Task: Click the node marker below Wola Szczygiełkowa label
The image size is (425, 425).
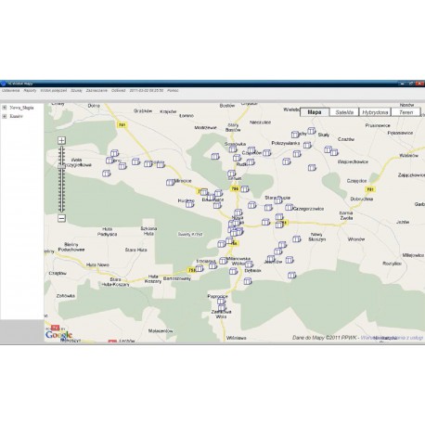Action: point(107,174)
